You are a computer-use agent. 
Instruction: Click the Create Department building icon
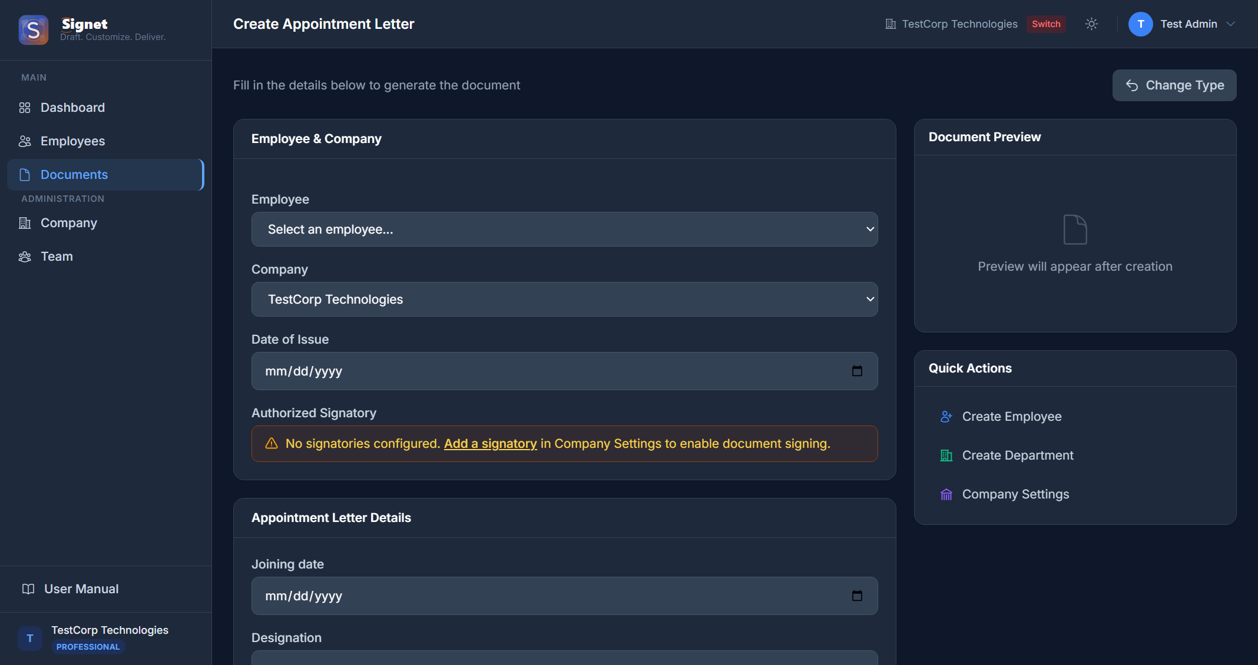pyautogui.click(x=946, y=455)
